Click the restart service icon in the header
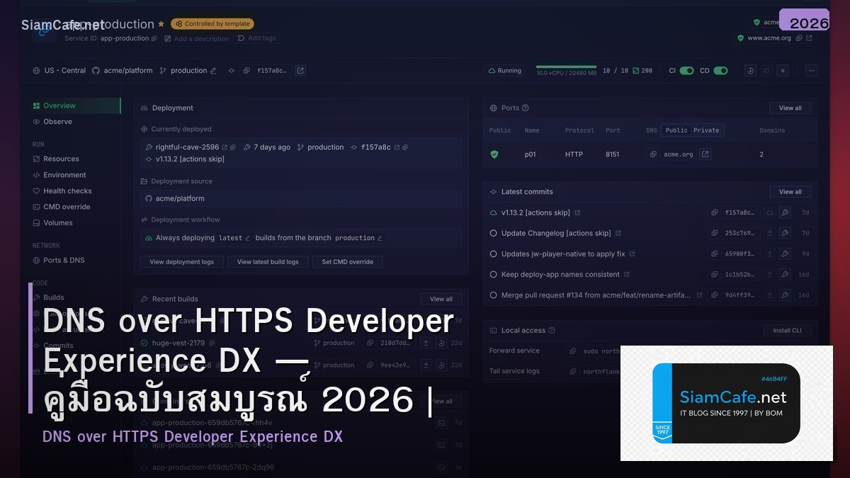850x478 pixels. (749, 70)
